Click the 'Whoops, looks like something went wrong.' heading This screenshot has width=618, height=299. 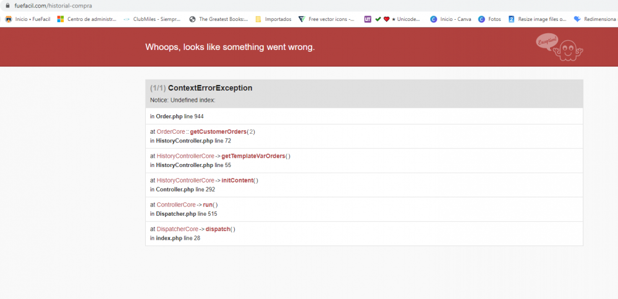pos(230,47)
